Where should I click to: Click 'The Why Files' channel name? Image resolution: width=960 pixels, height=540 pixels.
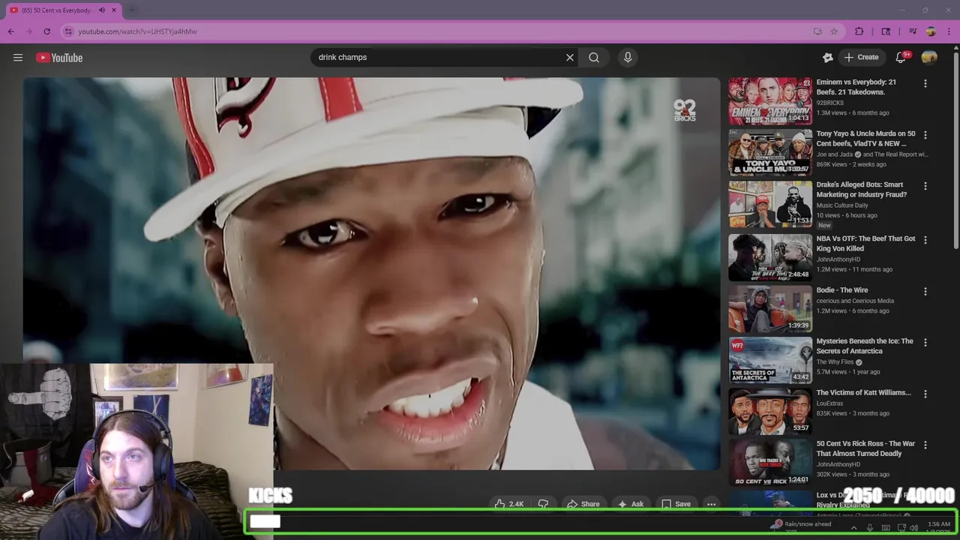tap(835, 362)
